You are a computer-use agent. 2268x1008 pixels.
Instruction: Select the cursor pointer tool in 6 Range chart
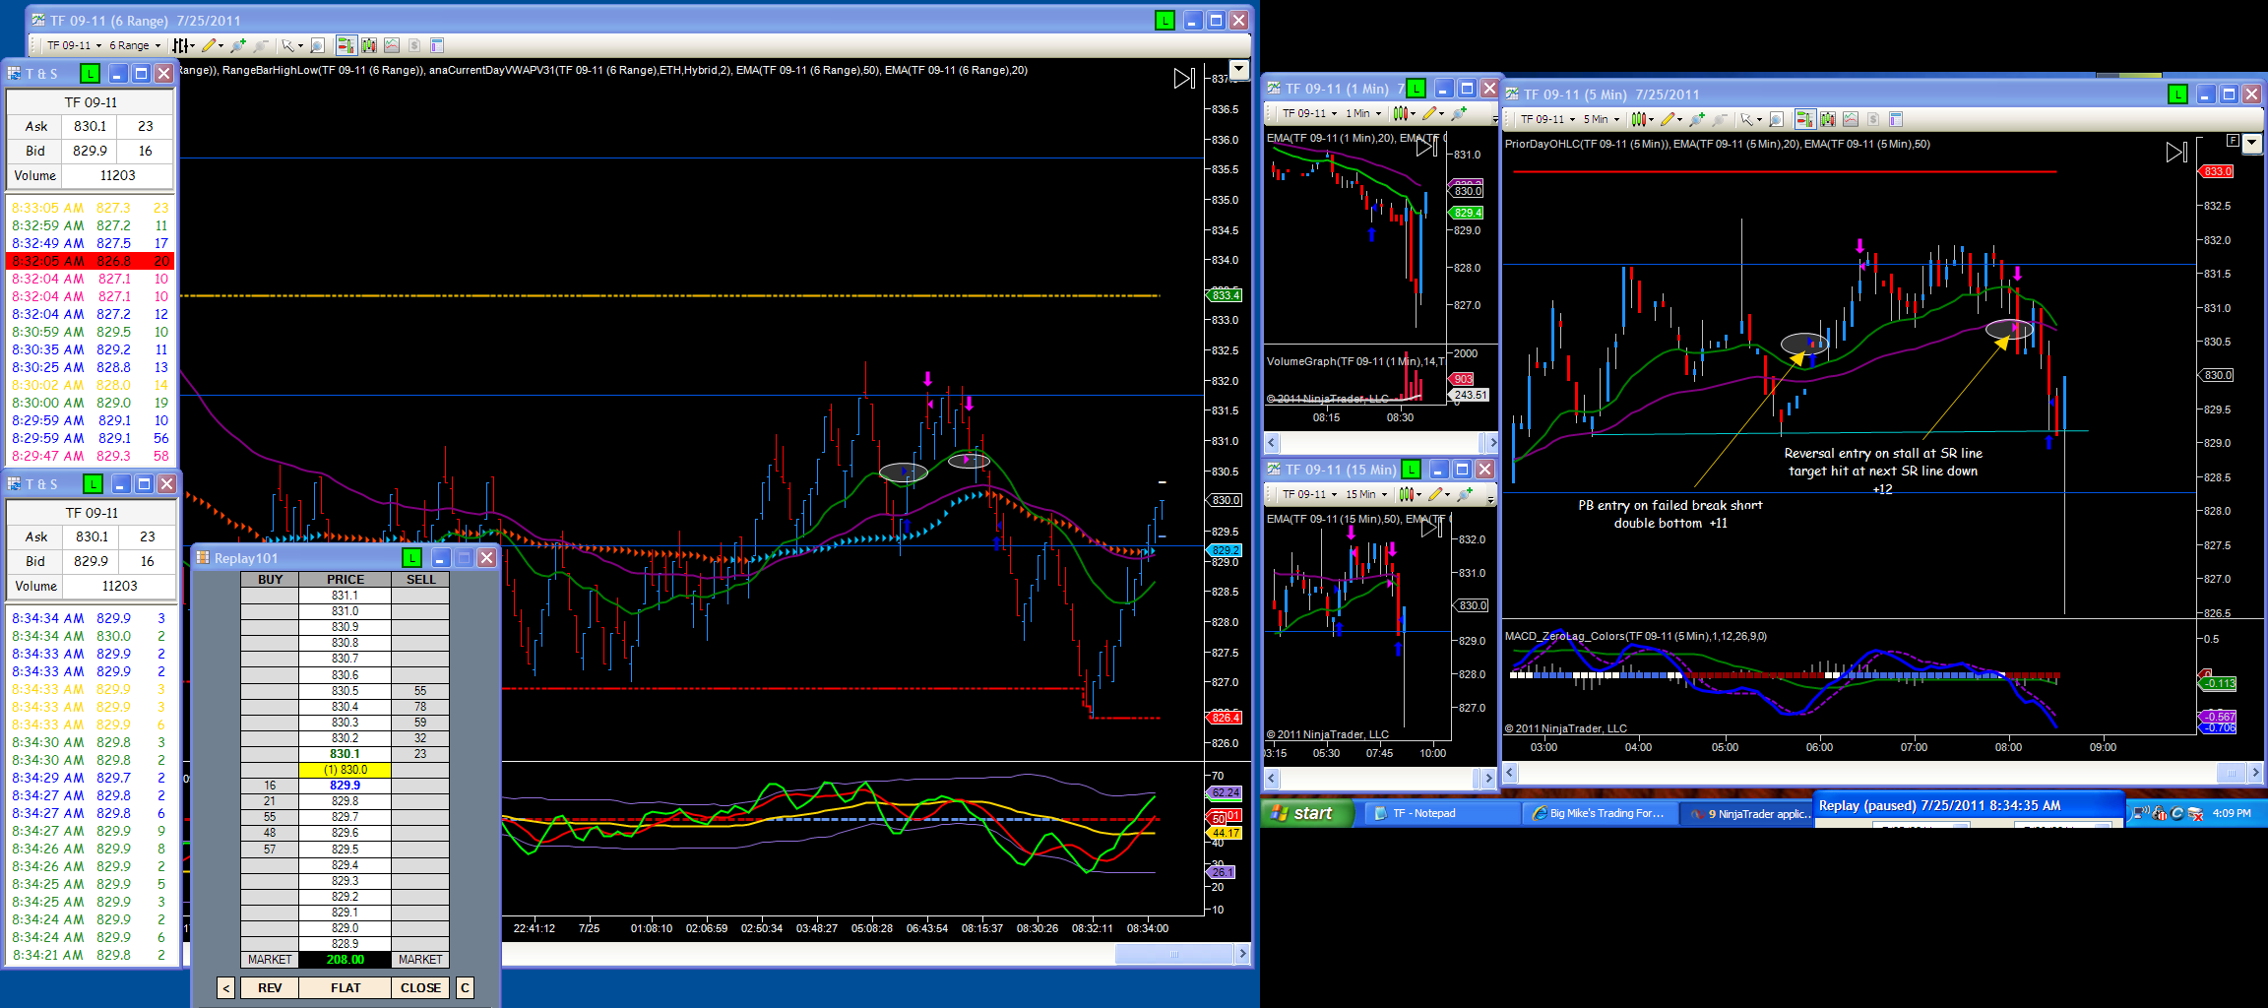pyautogui.click(x=291, y=45)
